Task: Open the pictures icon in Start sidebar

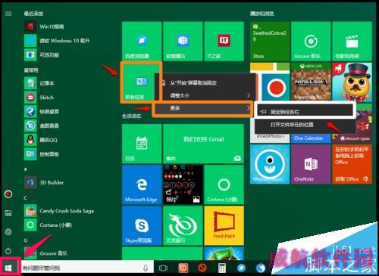Action: pos(8,213)
